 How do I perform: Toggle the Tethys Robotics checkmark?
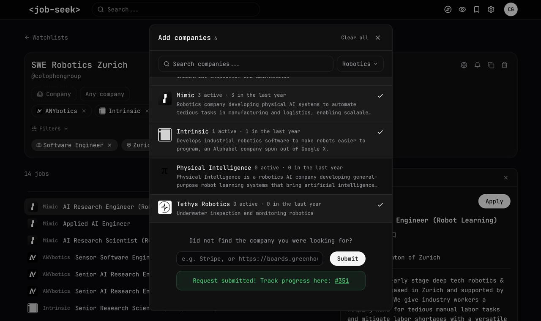coord(380,205)
